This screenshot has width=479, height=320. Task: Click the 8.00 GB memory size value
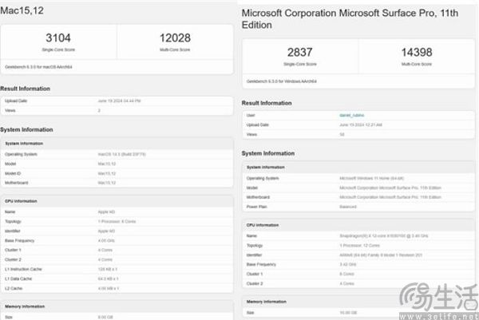(105, 317)
